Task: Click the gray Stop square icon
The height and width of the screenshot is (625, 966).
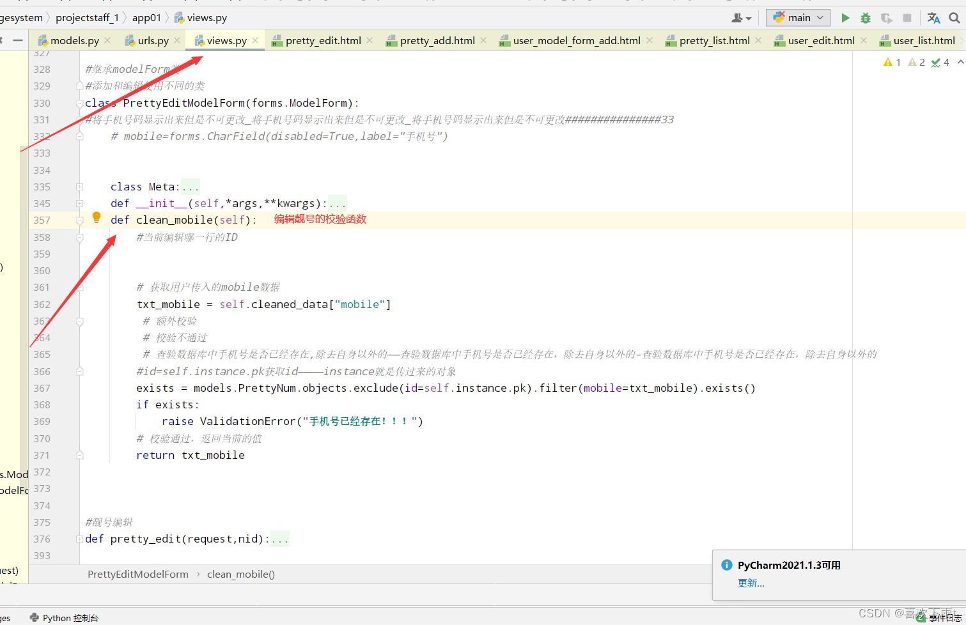Action: tap(907, 18)
